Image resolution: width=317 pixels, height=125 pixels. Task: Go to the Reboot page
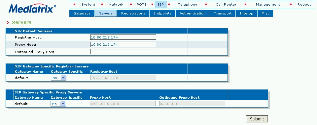click(304, 4)
